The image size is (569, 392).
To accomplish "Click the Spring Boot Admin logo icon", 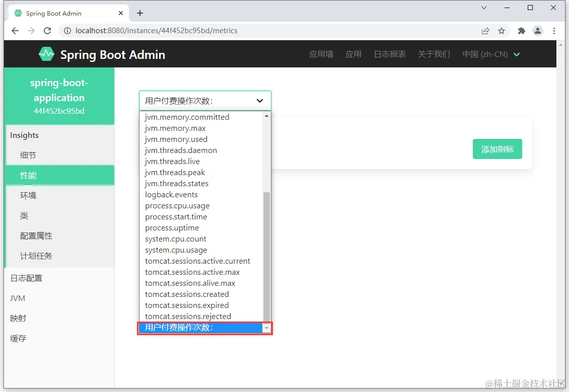I will coord(46,54).
